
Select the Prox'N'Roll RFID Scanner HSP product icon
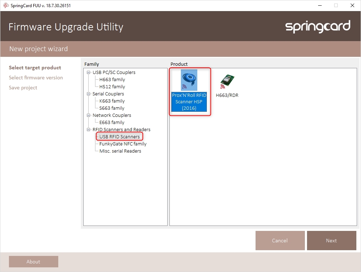click(x=189, y=80)
